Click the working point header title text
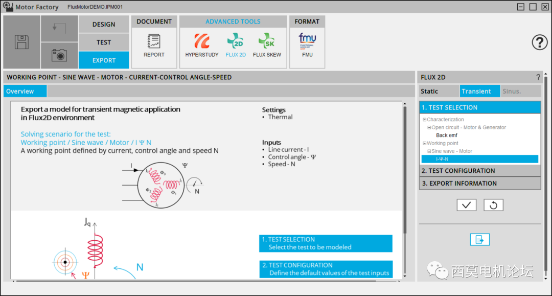This screenshot has width=552, height=296. click(119, 77)
